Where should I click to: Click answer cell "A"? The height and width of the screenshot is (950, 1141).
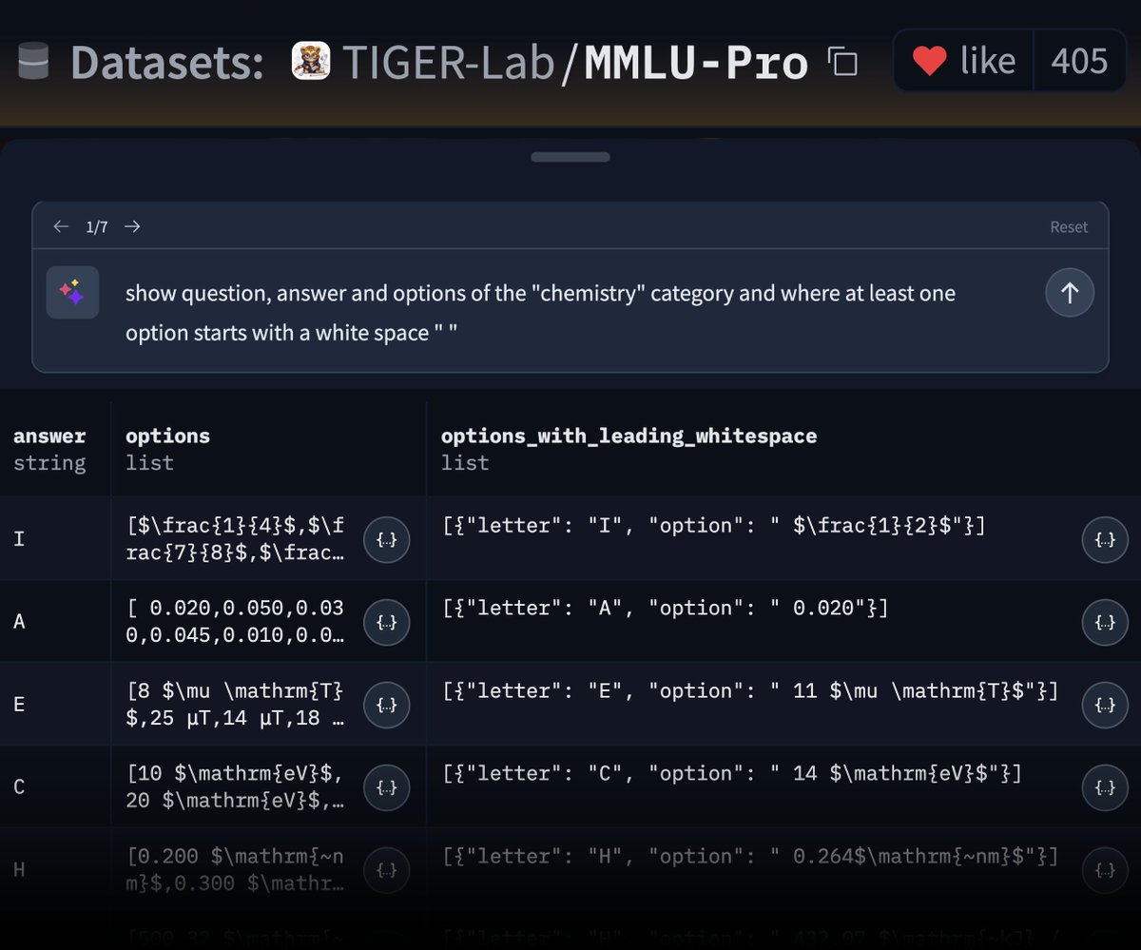point(55,622)
